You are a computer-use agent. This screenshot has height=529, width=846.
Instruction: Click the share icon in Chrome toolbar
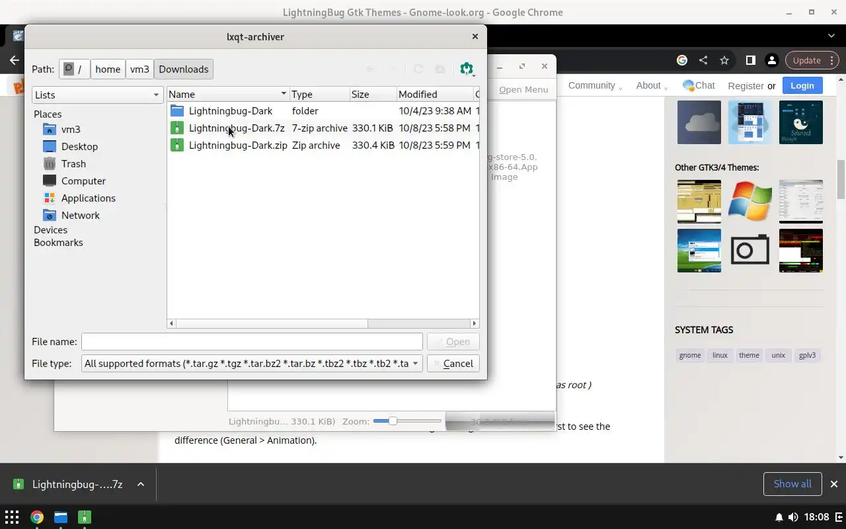pyautogui.click(x=703, y=60)
